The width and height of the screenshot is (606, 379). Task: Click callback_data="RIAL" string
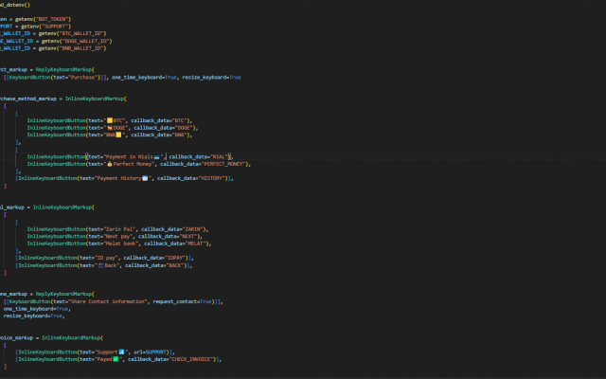click(199, 156)
